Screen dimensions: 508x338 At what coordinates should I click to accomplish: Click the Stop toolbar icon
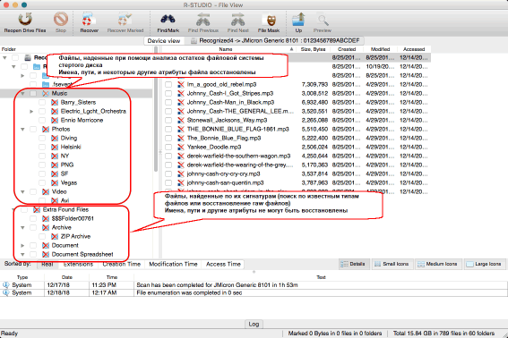61,20
